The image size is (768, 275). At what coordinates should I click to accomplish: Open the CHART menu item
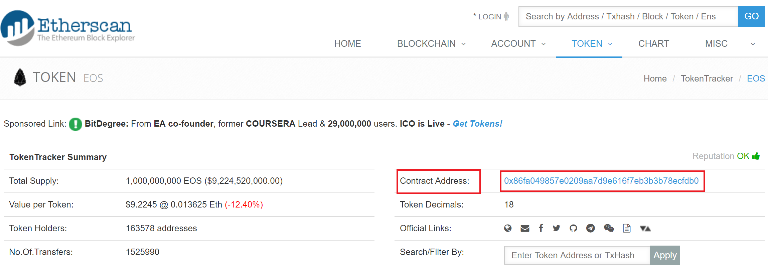(653, 44)
